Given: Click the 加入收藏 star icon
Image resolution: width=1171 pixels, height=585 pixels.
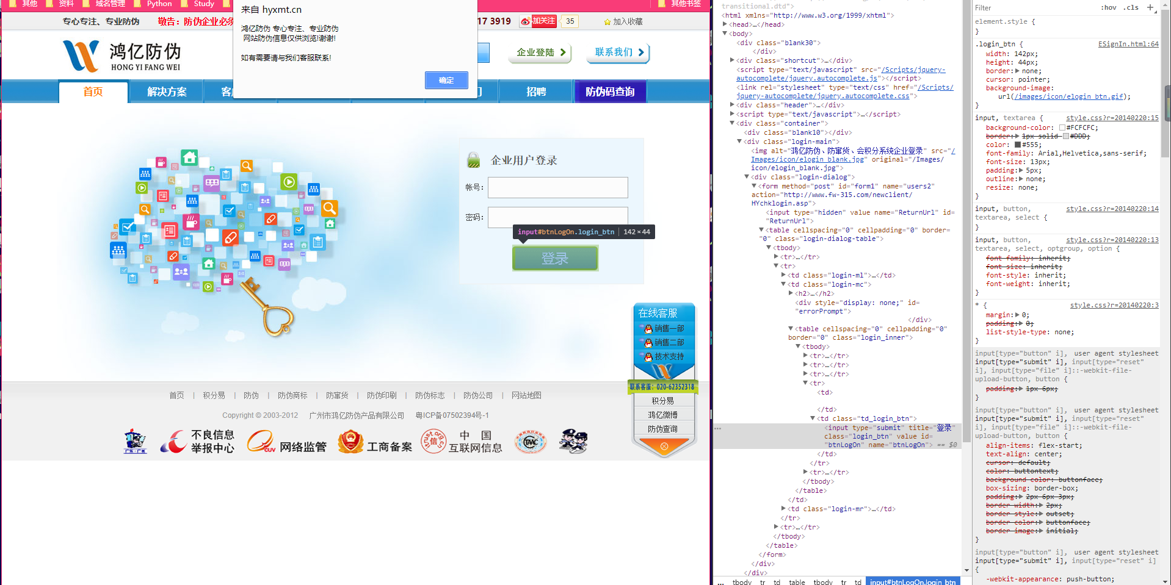Looking at the screenshot, I should (607, 22).
